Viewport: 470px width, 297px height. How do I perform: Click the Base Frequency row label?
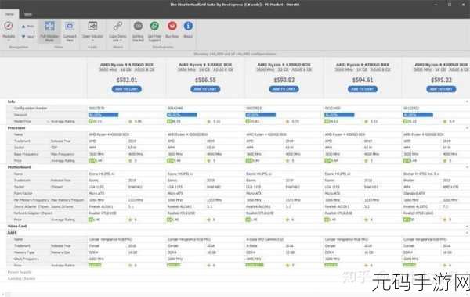point(26,154)
